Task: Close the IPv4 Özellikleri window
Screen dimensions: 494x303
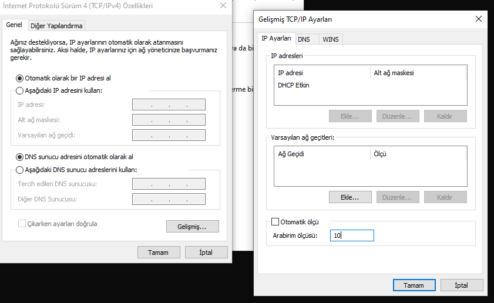Action: (x=223, y=5)
